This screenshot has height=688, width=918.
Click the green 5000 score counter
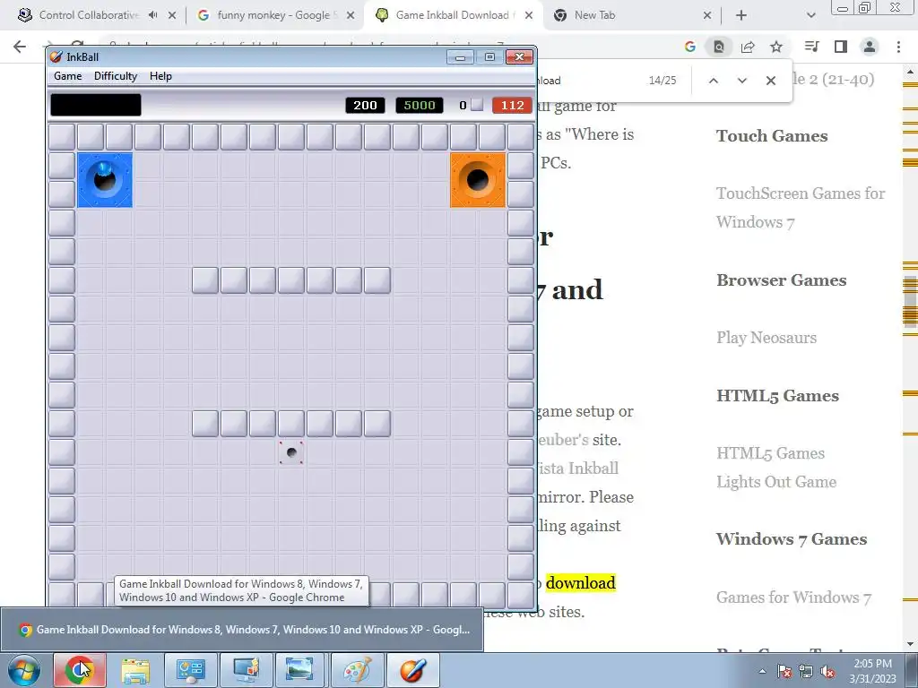(420, 106)
